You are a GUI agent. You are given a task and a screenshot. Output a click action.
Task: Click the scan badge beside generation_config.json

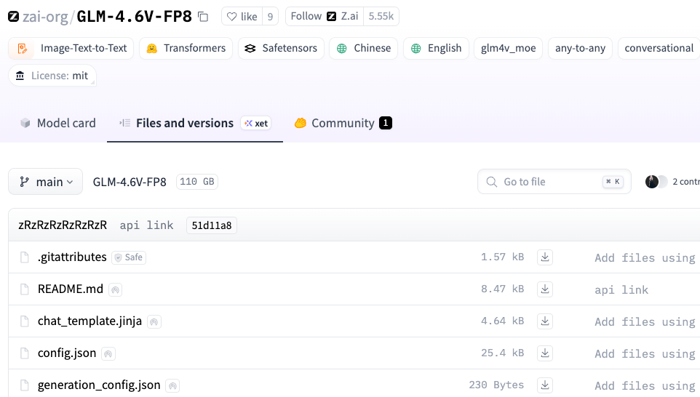[172, 386]
